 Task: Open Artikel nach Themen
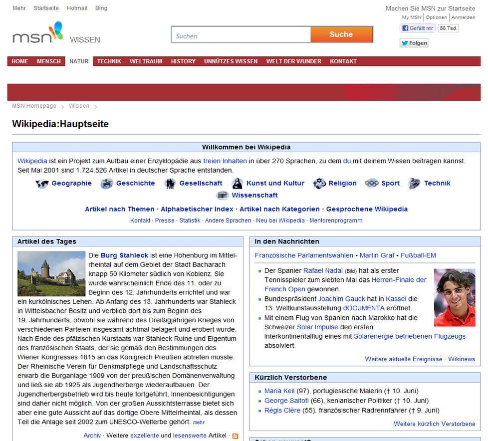tap(120, 209)
